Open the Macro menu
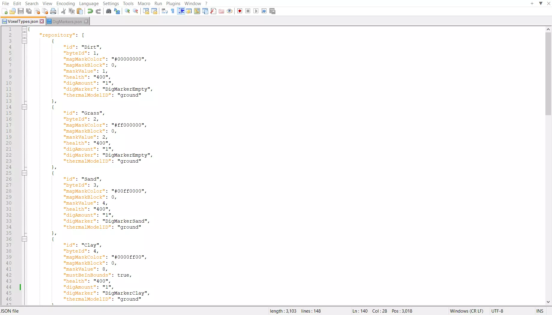This screenshot has width=552, height=315. (144, 4)
